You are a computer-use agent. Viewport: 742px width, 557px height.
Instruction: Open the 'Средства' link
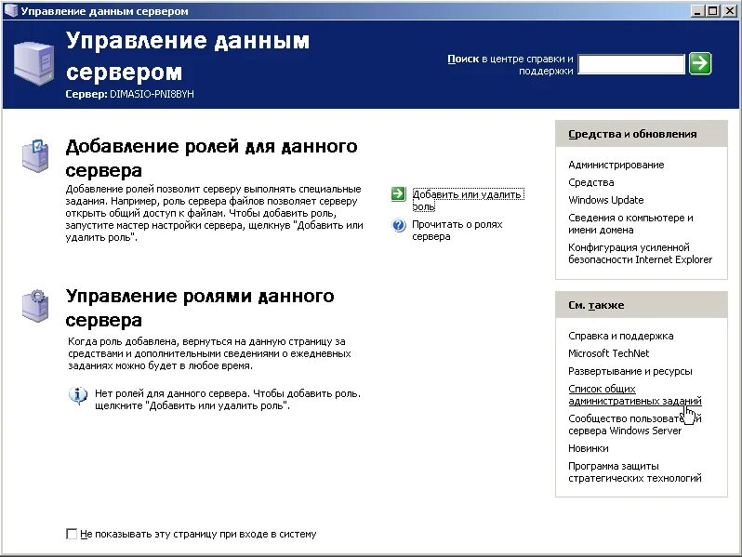(x=591, y=182)
